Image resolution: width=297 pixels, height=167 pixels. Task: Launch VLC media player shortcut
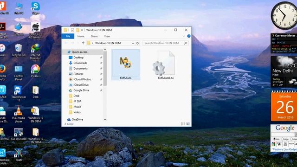coord(19,115)
